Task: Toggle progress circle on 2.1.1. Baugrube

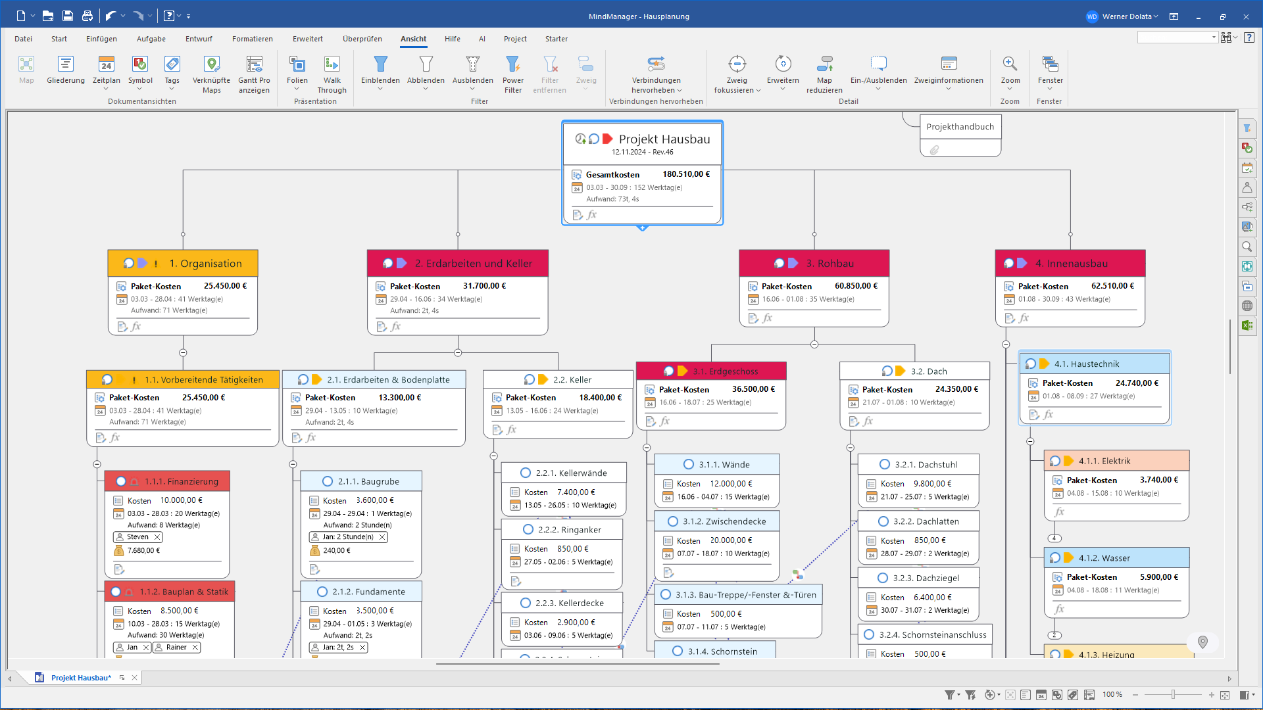Action: [328, 481]
